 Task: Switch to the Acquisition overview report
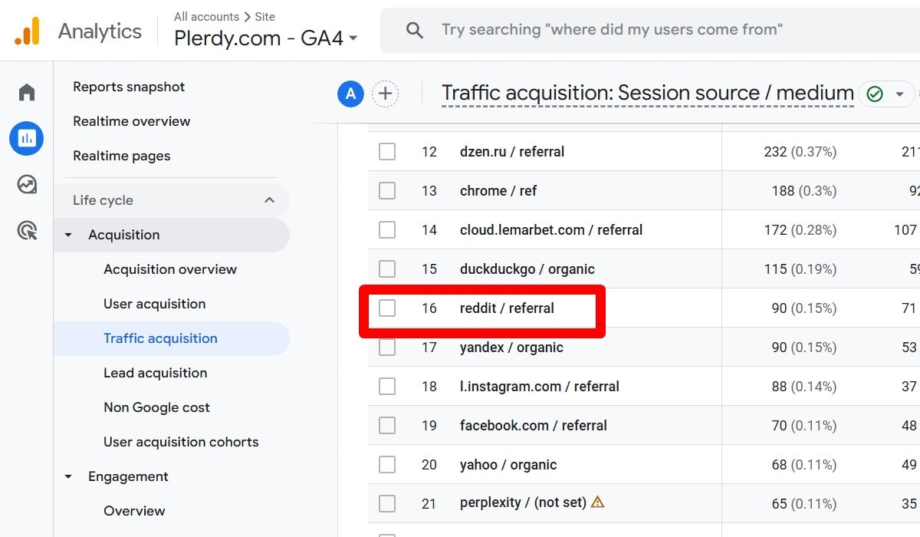click(170, 269)
